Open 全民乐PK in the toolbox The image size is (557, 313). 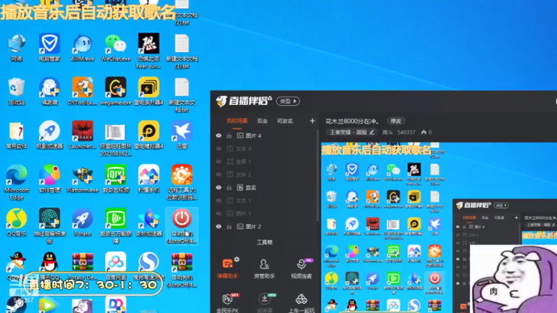[228, 303]
